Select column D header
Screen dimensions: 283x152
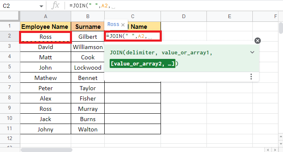(x=184, y=16)
